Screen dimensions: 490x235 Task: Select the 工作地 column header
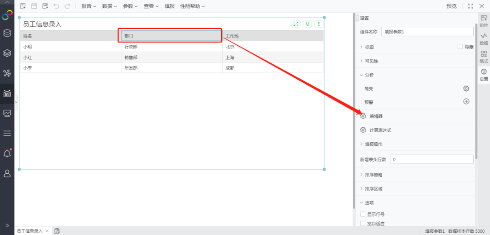point(273,36)
